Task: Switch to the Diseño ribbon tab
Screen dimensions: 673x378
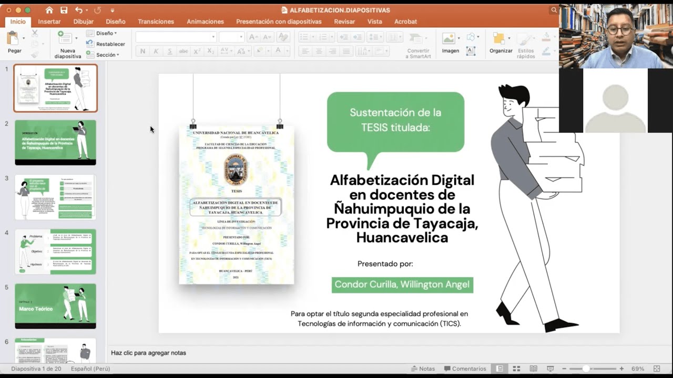Action: [x=116, y=22]
